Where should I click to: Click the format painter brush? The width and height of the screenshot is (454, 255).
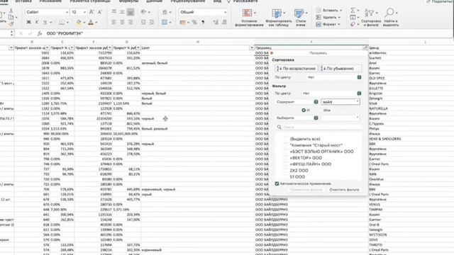[x=11, y=24]
